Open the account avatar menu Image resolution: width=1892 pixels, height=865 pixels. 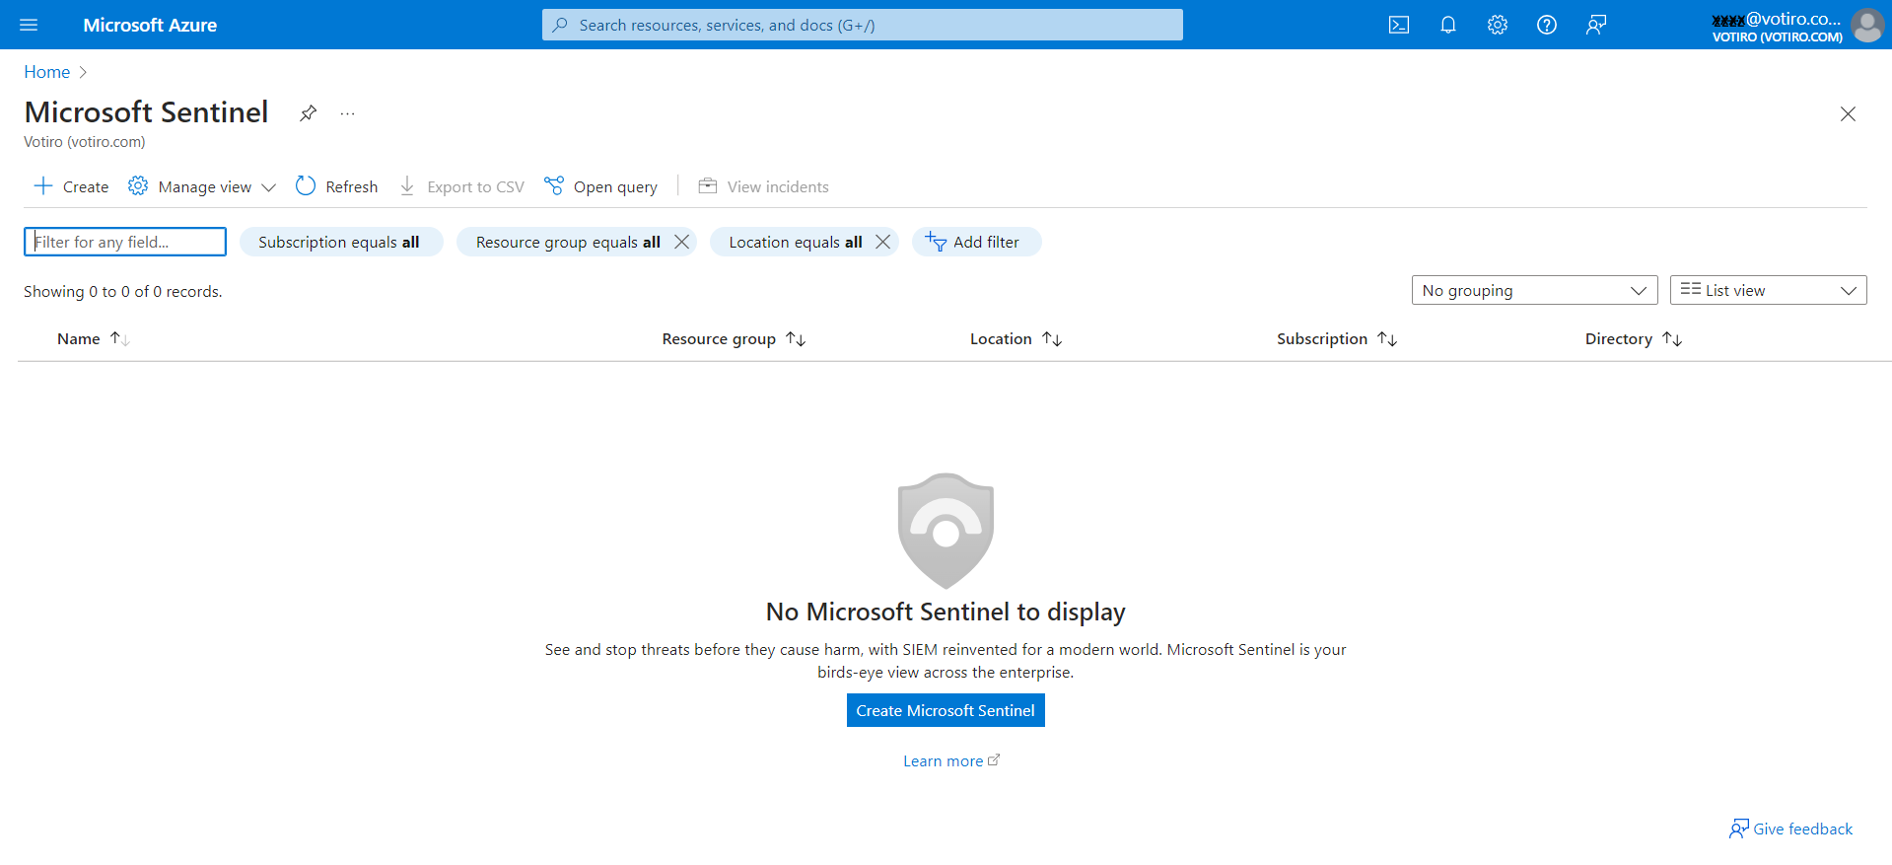(x=1866, y=25)
